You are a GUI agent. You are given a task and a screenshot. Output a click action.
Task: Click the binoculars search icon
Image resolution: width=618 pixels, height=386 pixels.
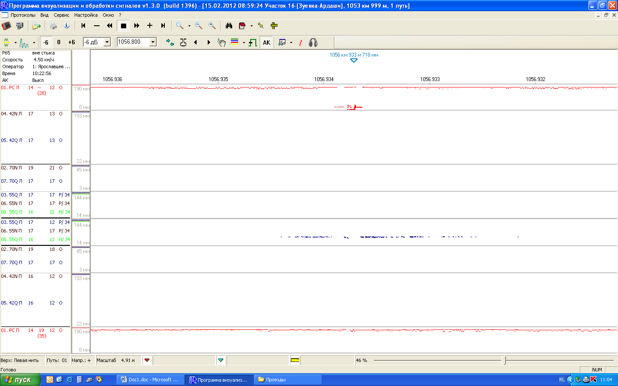[229, 26]
